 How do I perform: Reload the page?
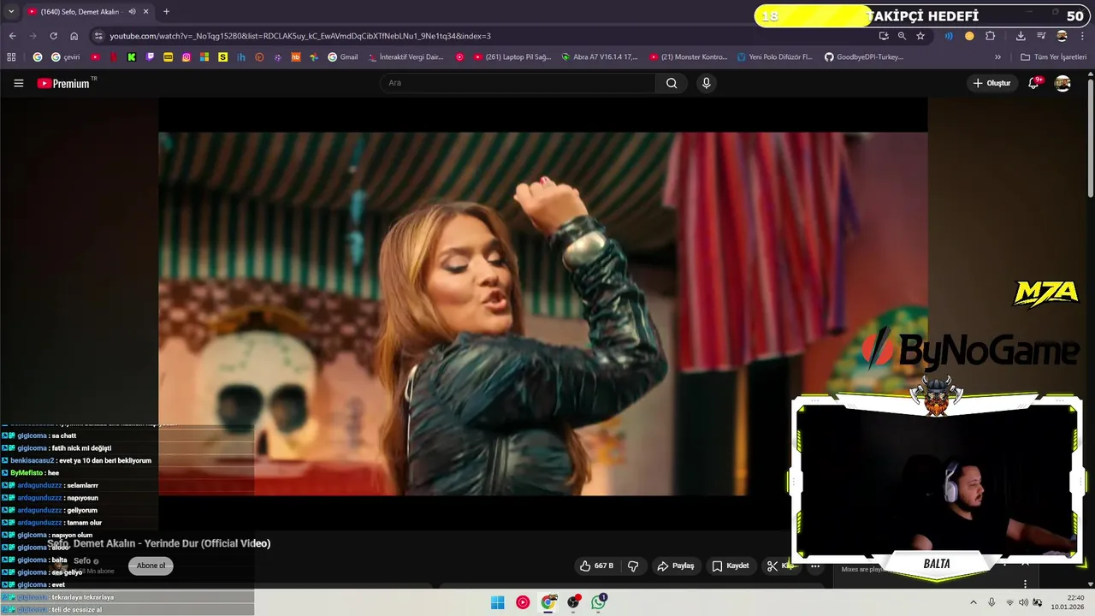tap(53, 36)
